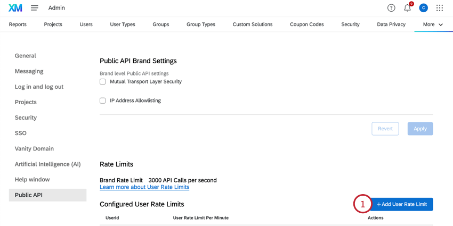Open the notifications bell

pyautogui.click(x=407, y=8)
